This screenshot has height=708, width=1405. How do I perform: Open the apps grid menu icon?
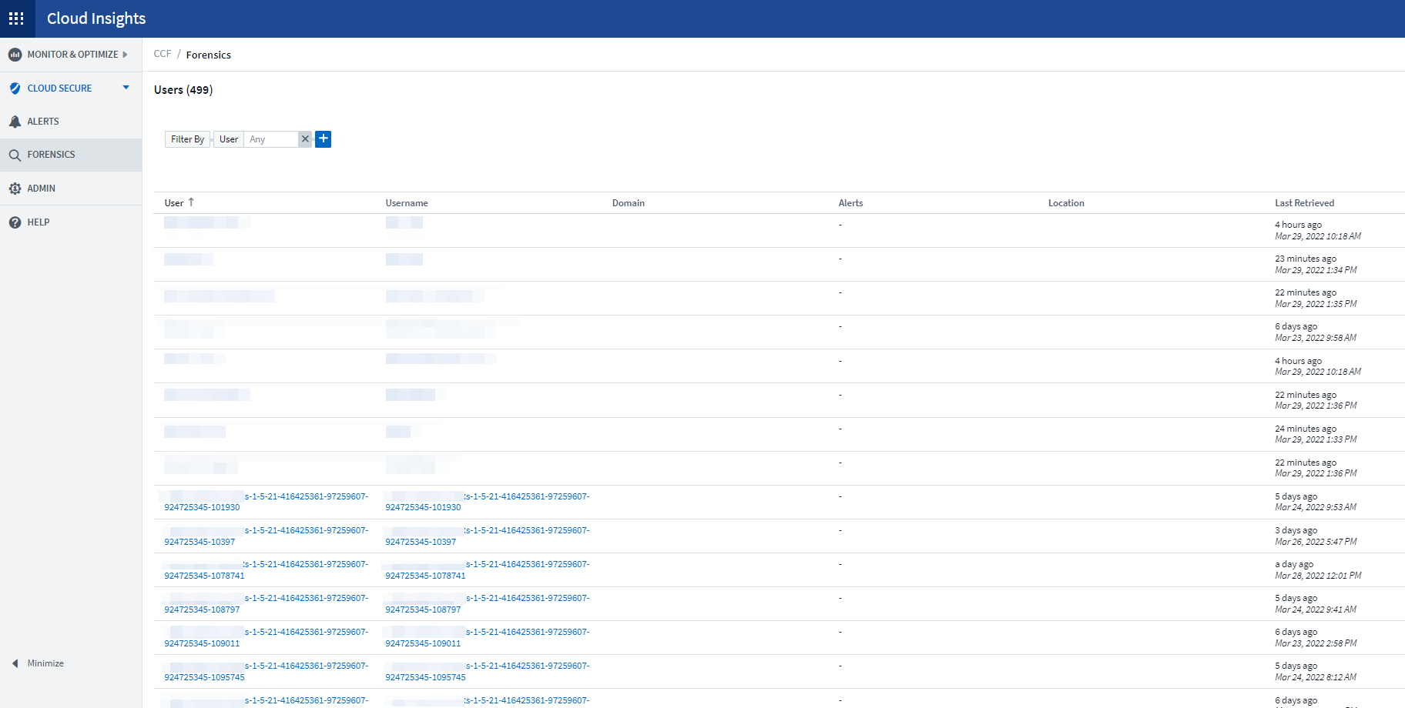tap(16, 18)
